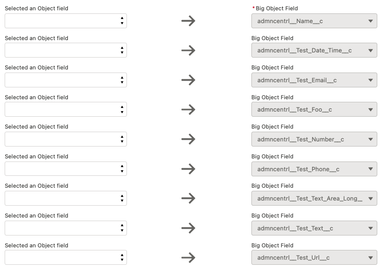Open object field selector mapped to Test_Email
Screen dimensions: 384x271
point(66,80)
